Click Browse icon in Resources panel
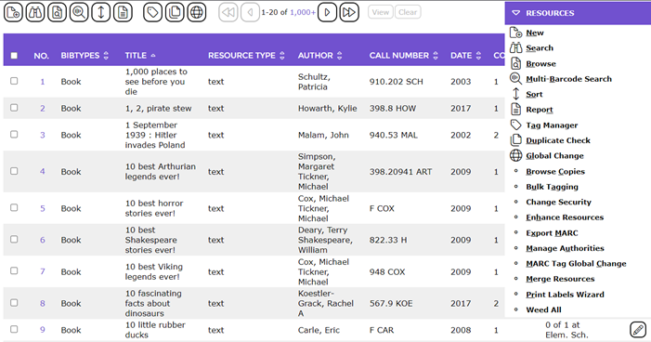 tap(515, 63)
